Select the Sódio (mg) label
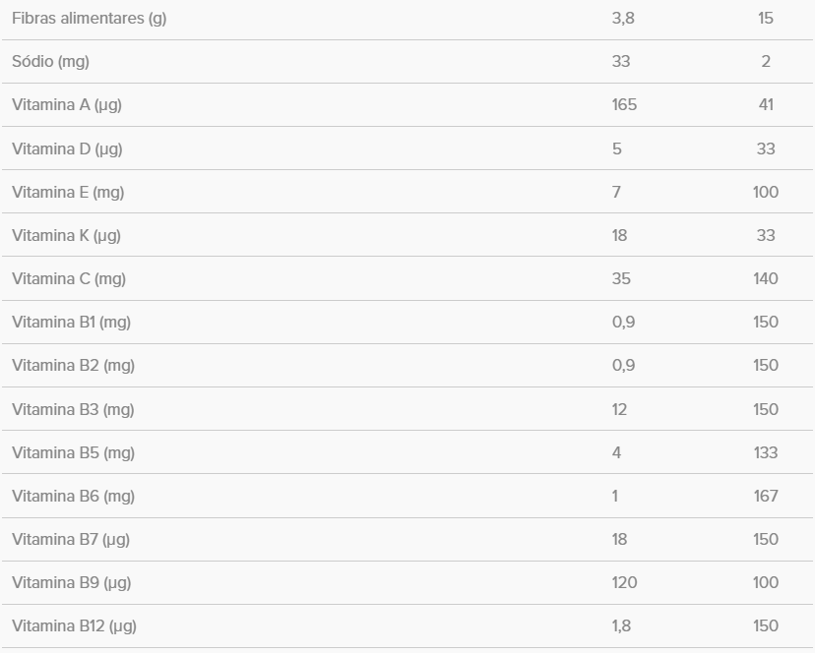The width and height of the screenshot is (815, 653). 50,62
